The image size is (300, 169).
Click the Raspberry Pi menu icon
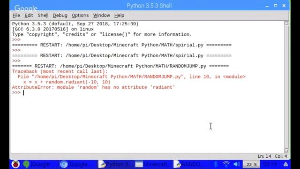(15, 164)
